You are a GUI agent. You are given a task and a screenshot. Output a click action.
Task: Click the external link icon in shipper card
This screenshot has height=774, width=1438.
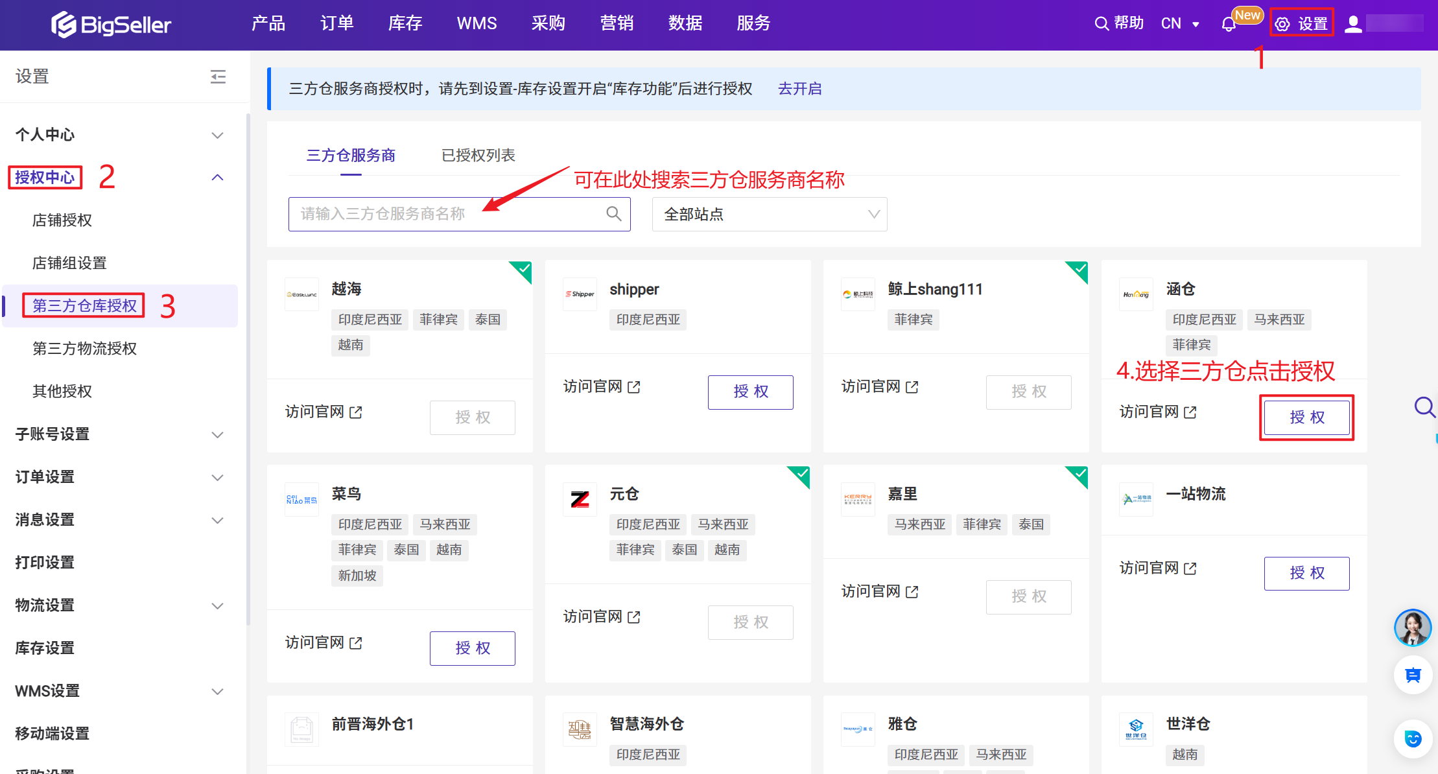[x=633, y=387]
